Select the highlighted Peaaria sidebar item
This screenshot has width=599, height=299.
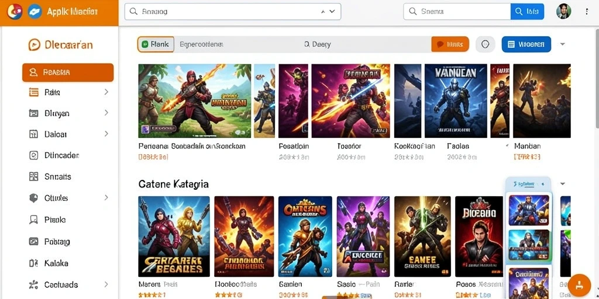click(68, 72)
